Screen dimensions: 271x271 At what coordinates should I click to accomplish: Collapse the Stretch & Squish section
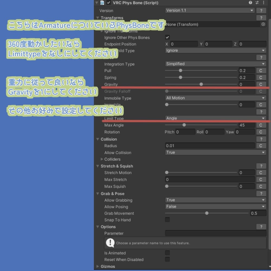click(x=98, y=166)
